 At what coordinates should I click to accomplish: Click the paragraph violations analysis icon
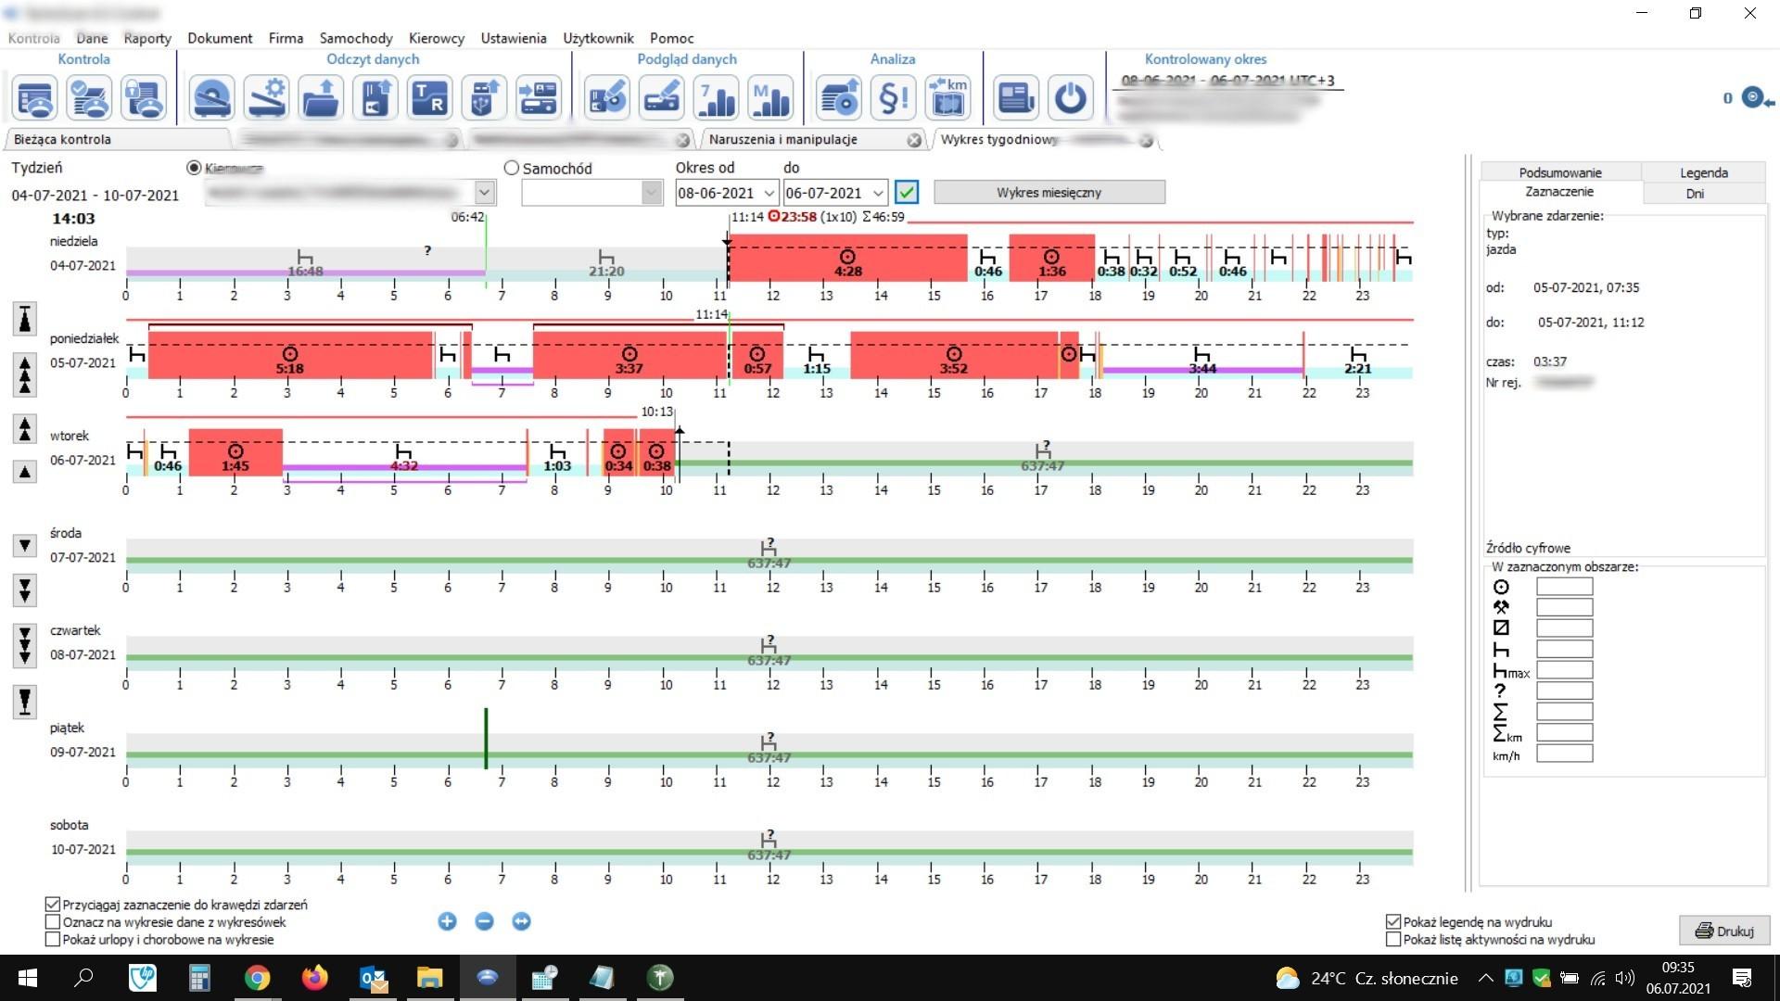point(893,98)
